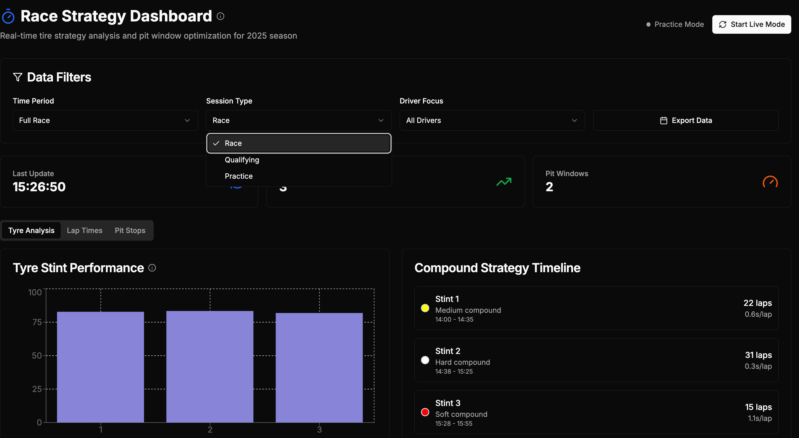Click calendar icon in Export Data button
The width and height of the screenshot is (799, 438).
click(x=663, y=120)
